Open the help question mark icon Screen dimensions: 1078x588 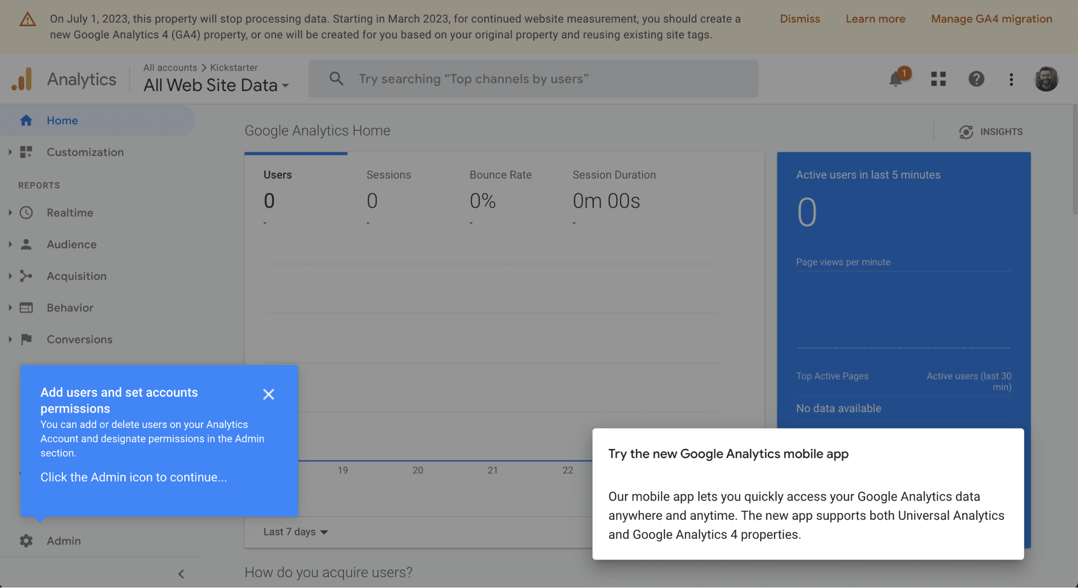[x=976, y=79]
